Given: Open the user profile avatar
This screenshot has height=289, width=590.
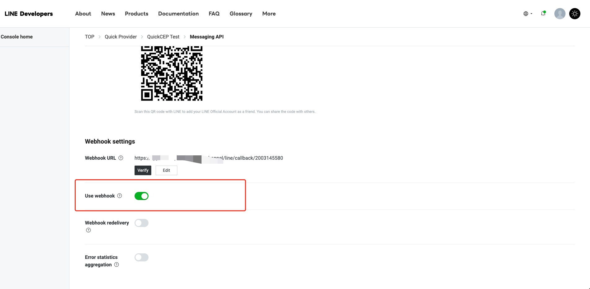Looking at the screenshot, I should point(560,14).
